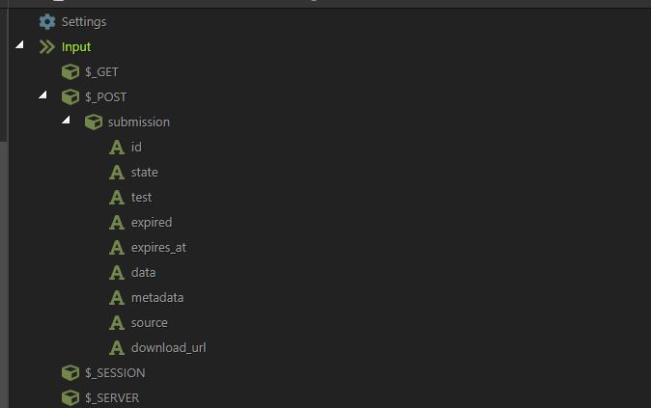Select the state field
Image resolution: width=651 pixels, height=408 pixels.
(x=144, y=172)
